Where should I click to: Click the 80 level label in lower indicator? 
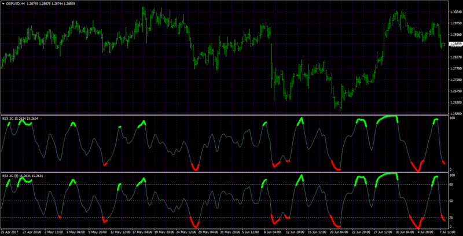[x=451, y=185]
